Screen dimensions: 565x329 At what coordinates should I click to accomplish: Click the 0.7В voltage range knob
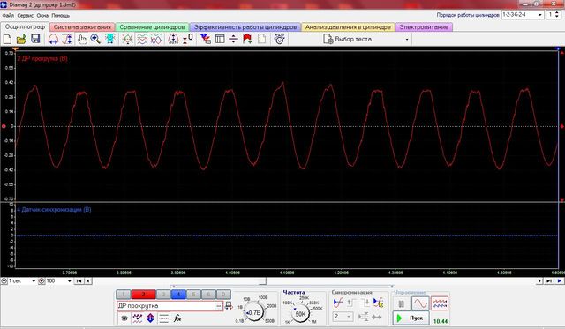pyautogui.click(x=254, y=312)
